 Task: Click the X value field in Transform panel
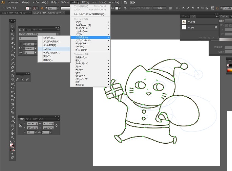[33, 123]
